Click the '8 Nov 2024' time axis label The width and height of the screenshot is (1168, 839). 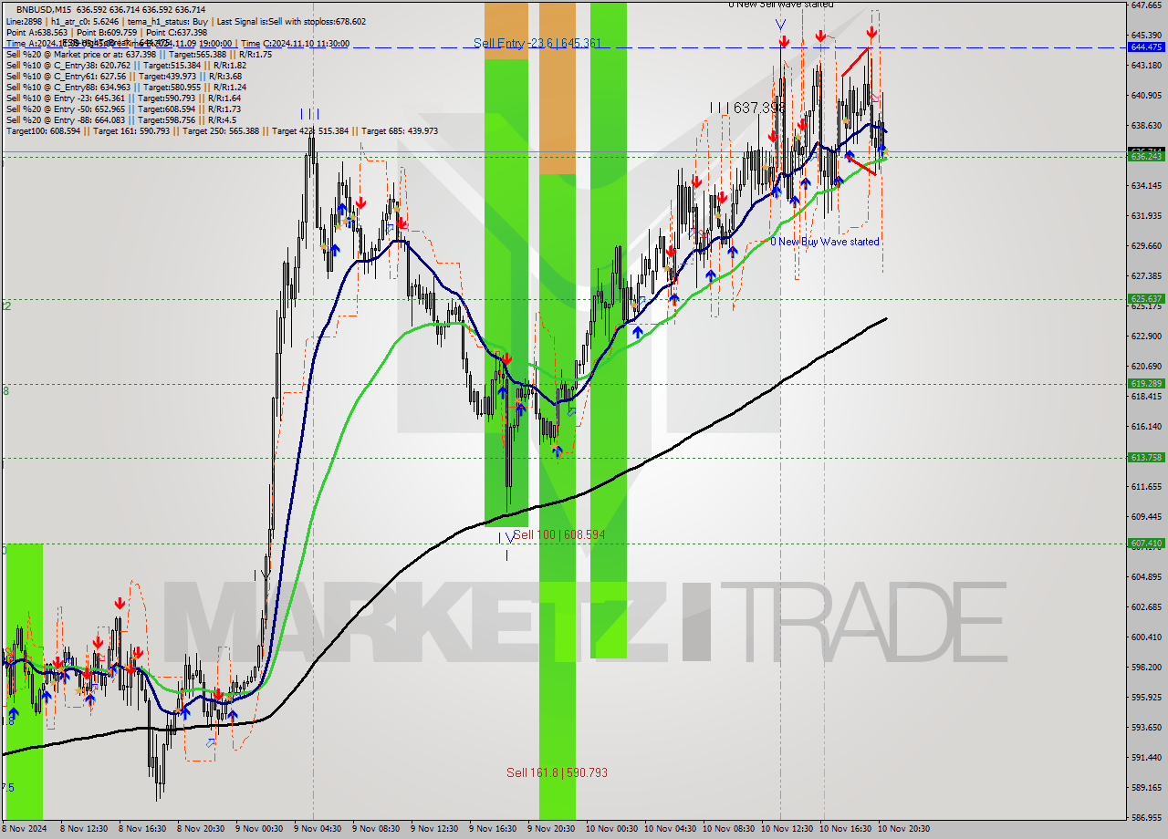[x=24, y=829]
